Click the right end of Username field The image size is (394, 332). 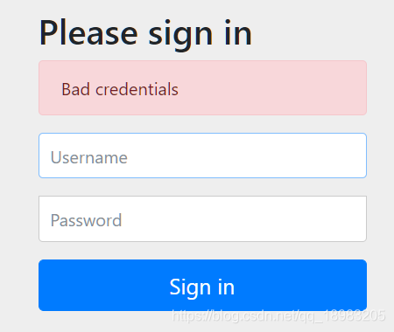click(x=359, y=156)
